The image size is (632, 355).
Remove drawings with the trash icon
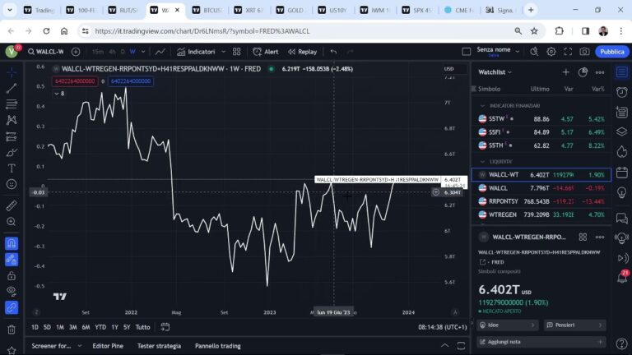[12, 330]
